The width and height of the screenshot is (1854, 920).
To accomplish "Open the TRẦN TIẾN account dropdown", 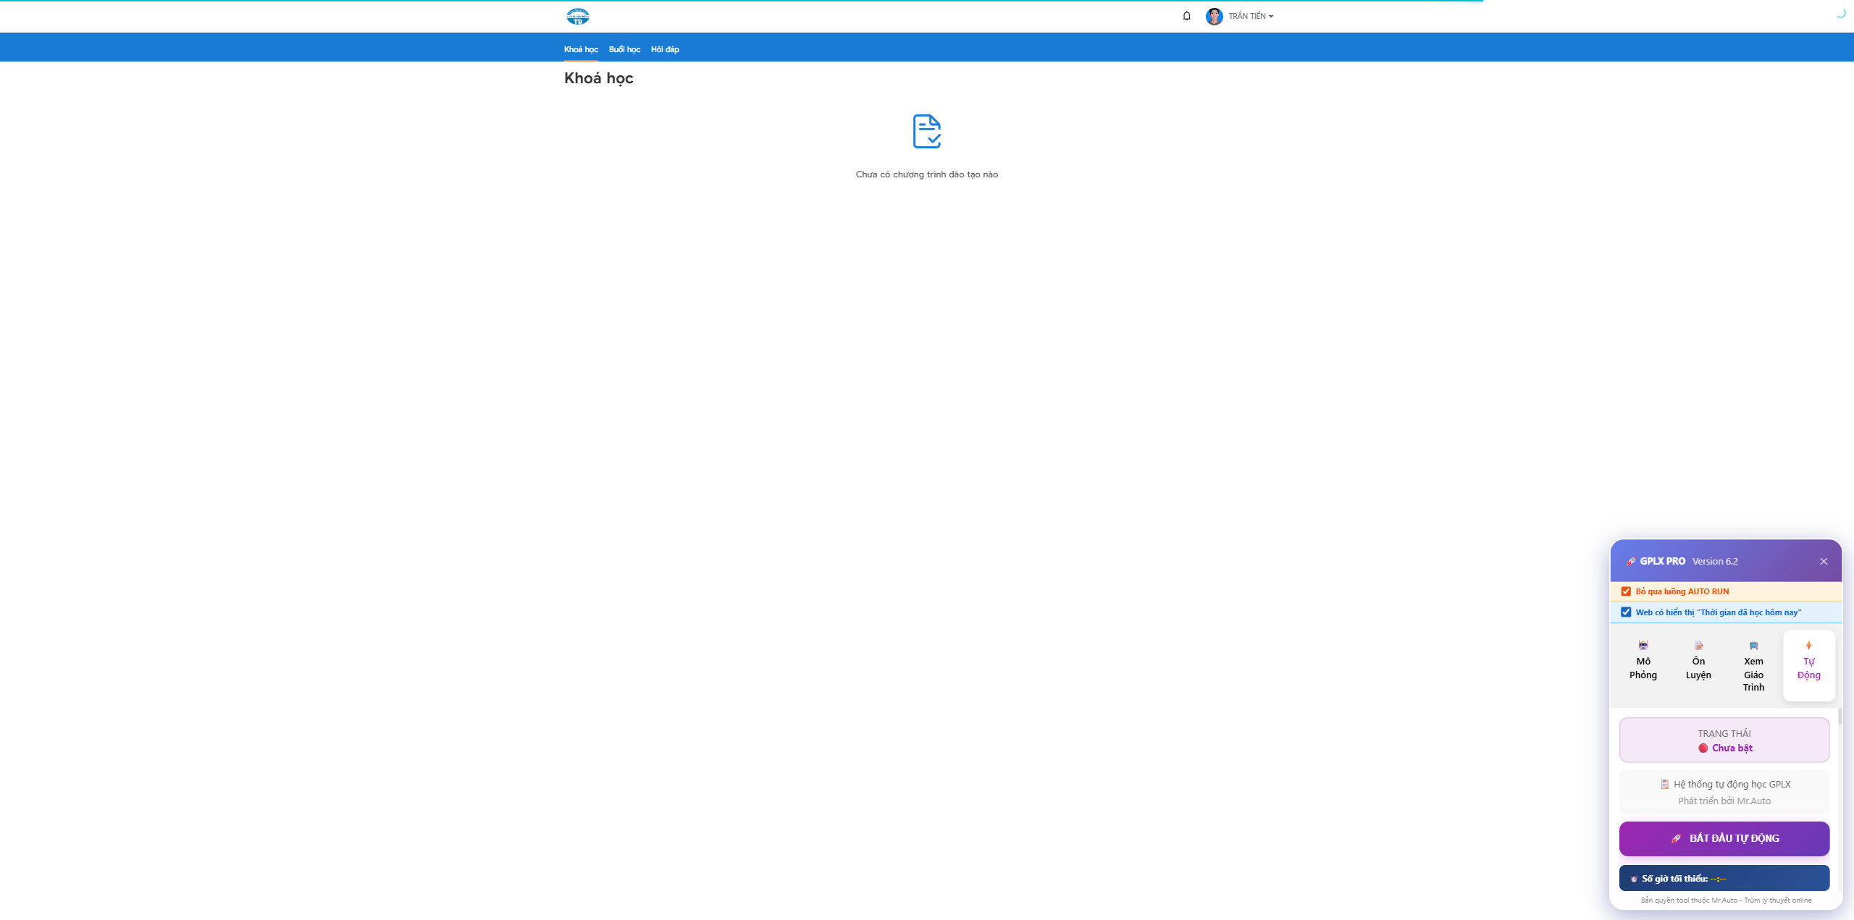I will [x=1251, y=16].
